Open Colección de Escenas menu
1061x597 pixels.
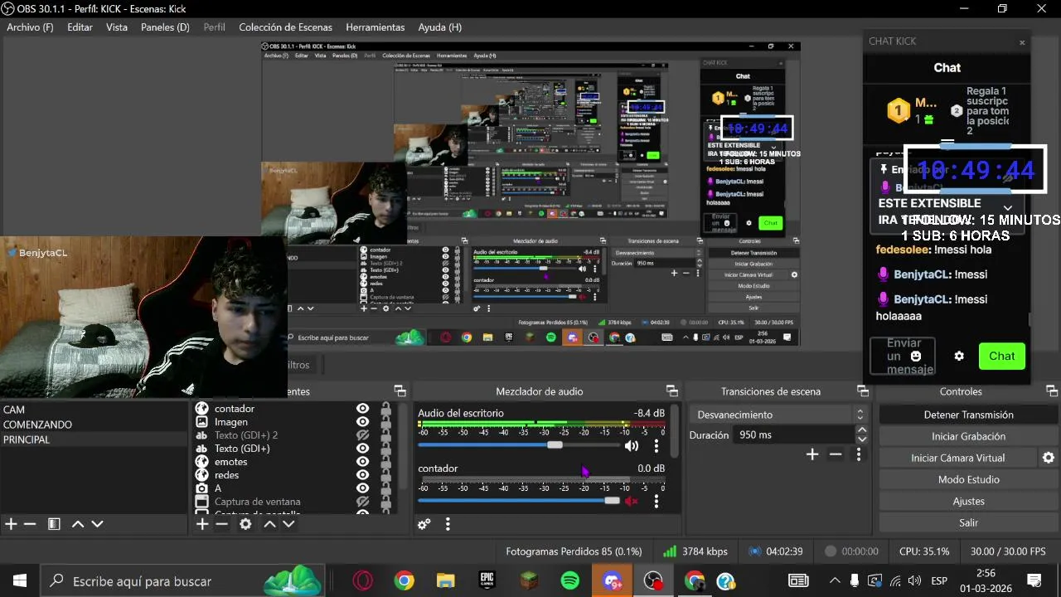(285, 27)
